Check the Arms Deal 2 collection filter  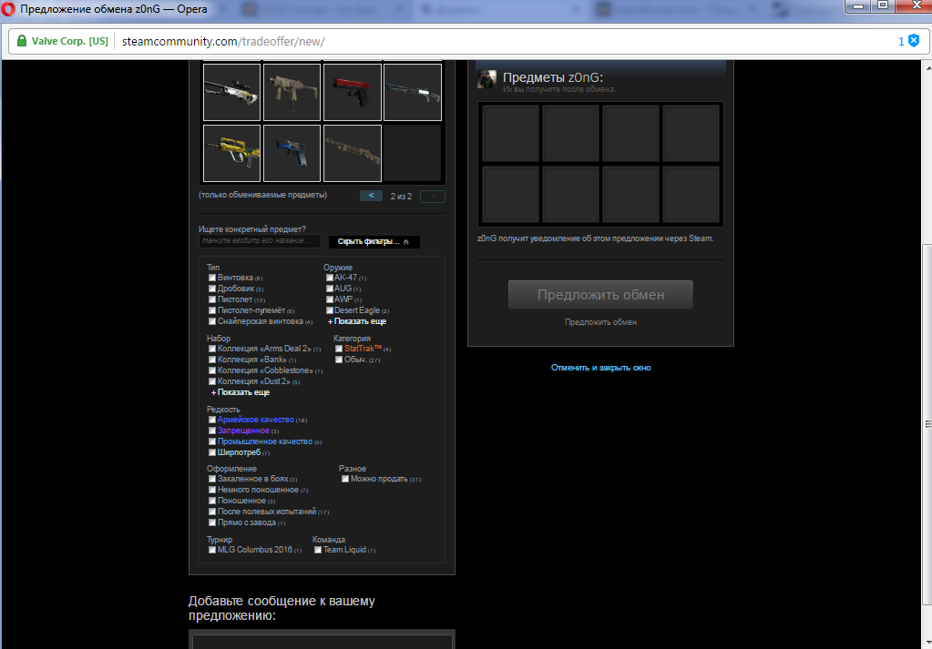click(x=211, y=349)
